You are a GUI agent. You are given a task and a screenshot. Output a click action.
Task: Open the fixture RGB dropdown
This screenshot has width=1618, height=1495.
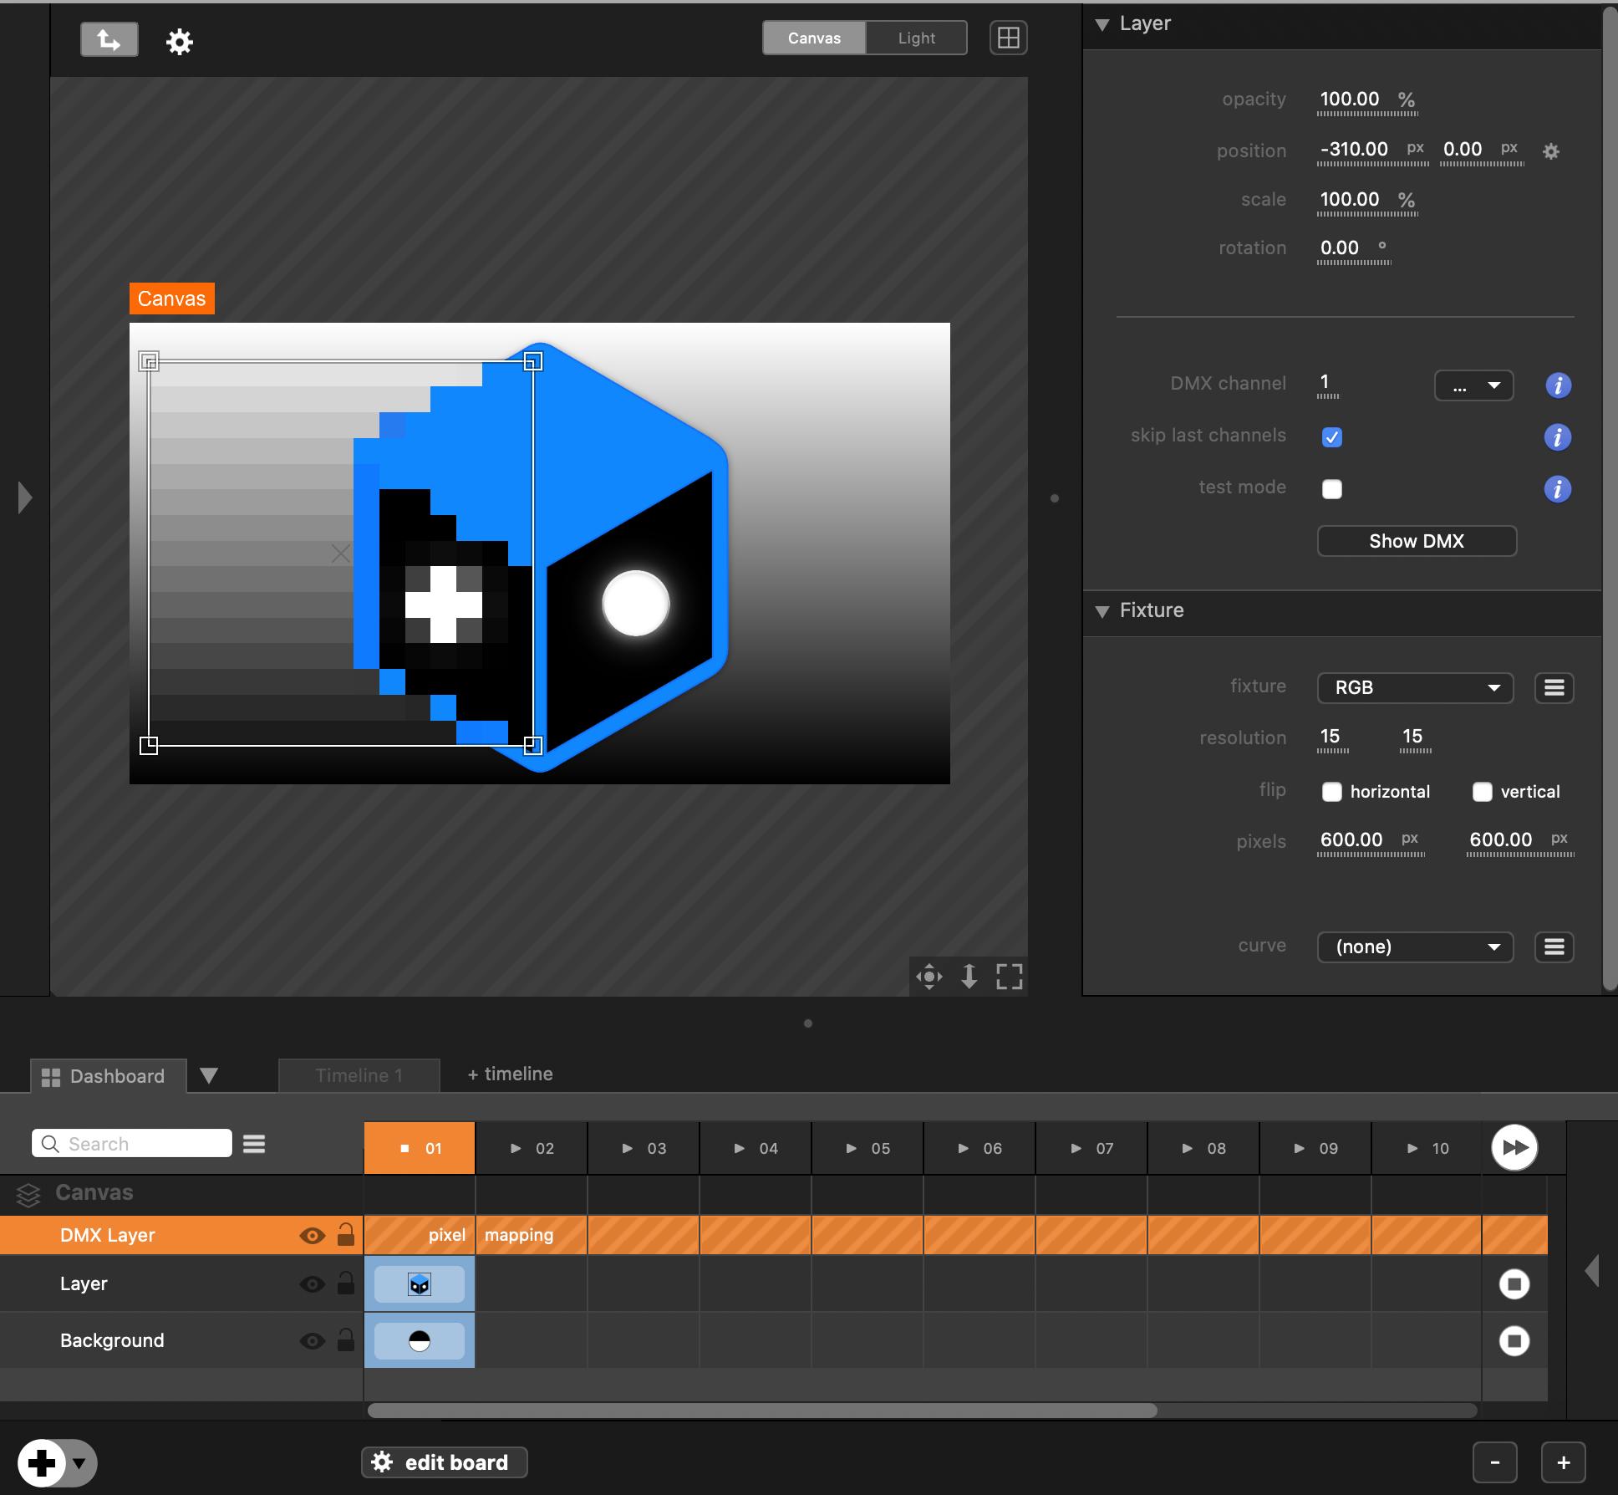click(x=1414, y=687)
